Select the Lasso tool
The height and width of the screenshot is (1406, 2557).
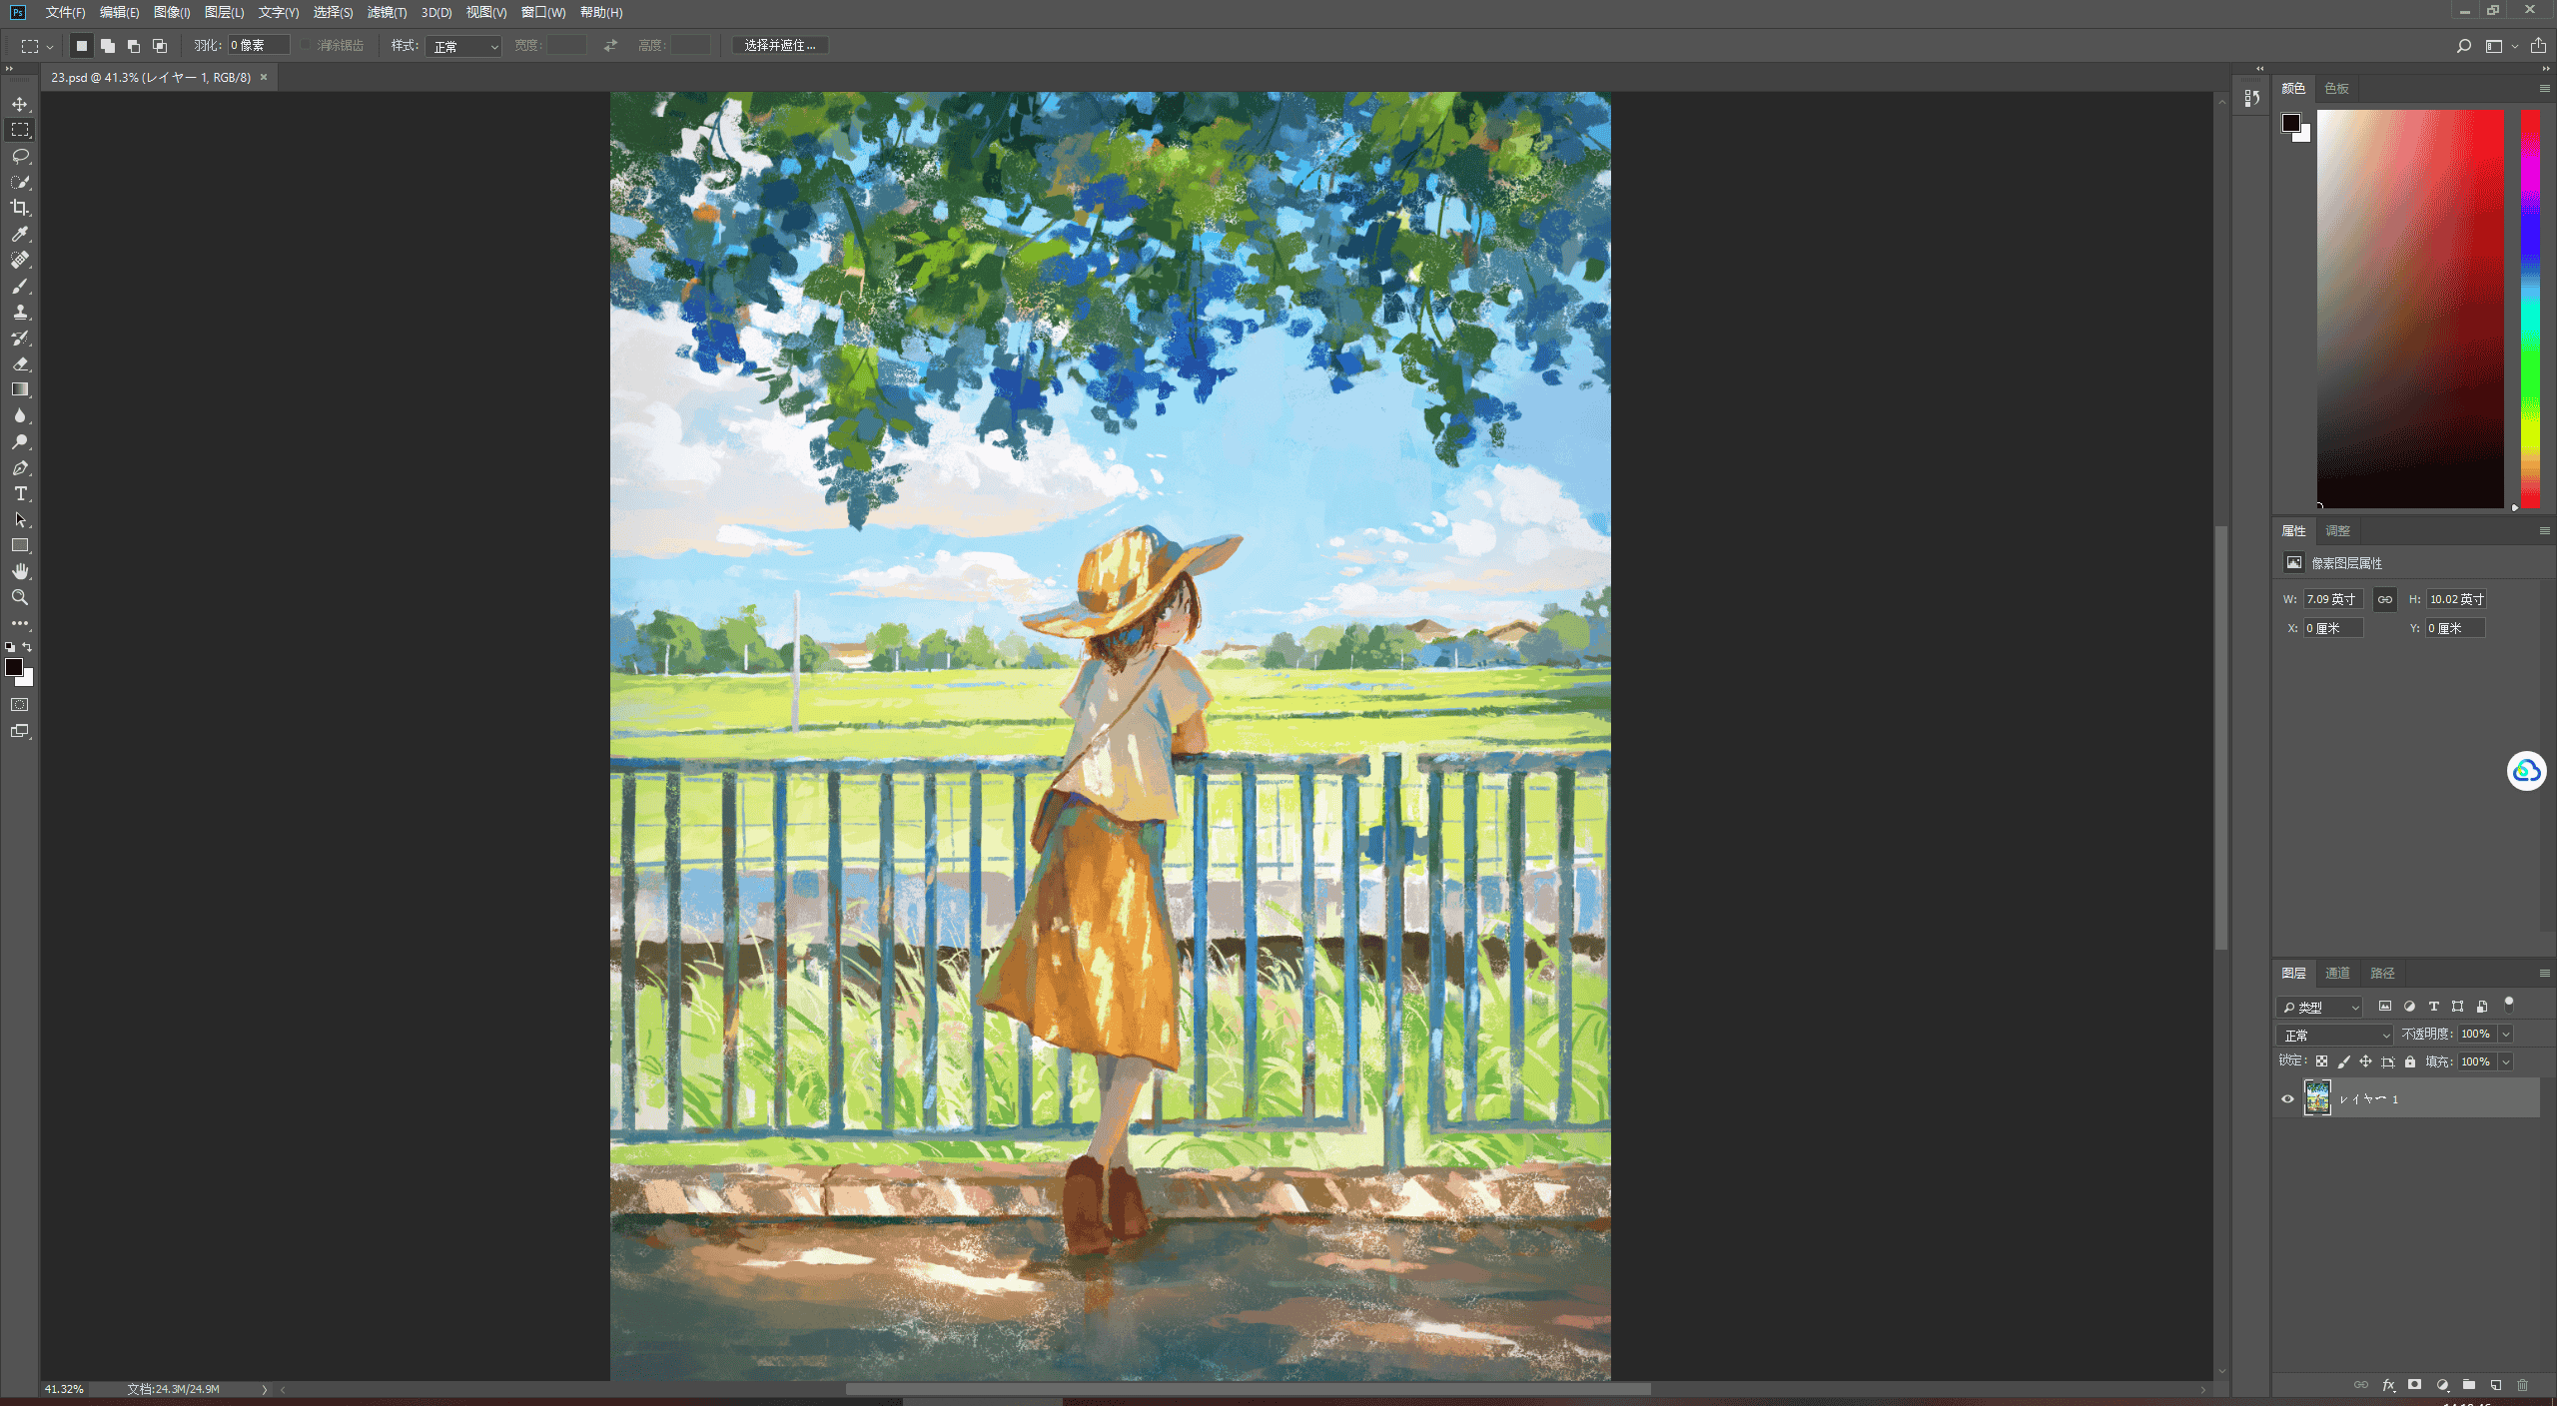point(20,156)
